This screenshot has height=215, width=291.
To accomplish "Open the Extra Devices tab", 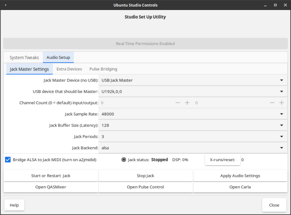I will coord(69,69).
